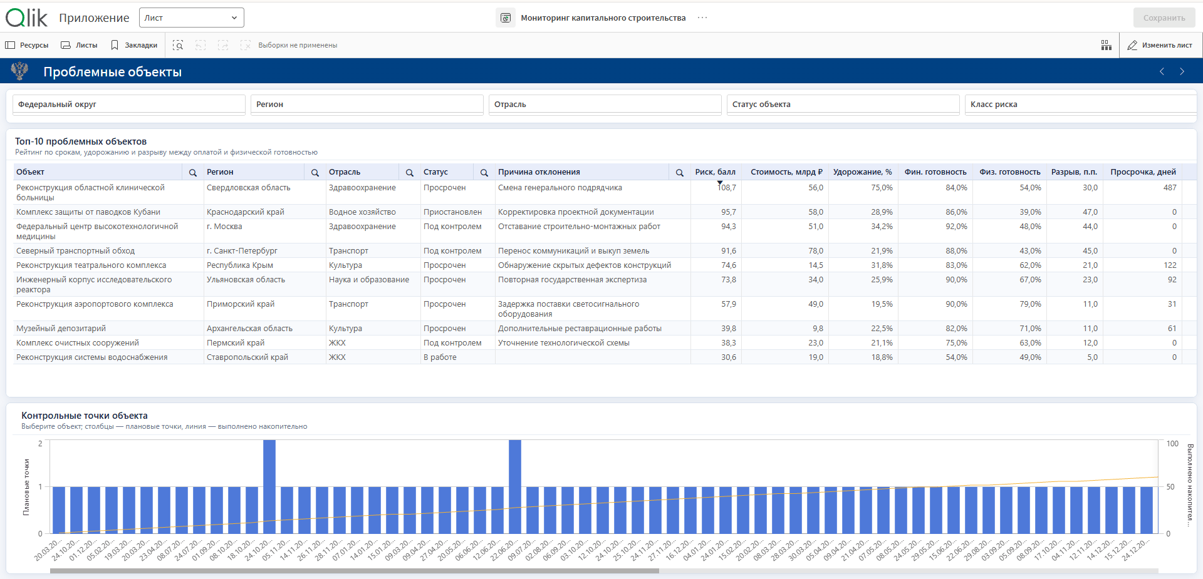
Task: Click the app overview icon beside the title
Action: tap(506, 18)
